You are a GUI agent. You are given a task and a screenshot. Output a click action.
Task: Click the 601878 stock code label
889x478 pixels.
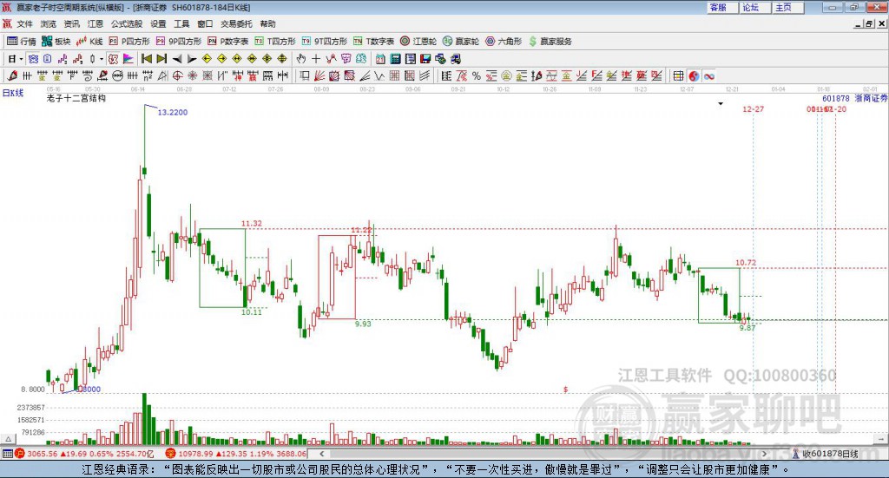coord(836,99)
